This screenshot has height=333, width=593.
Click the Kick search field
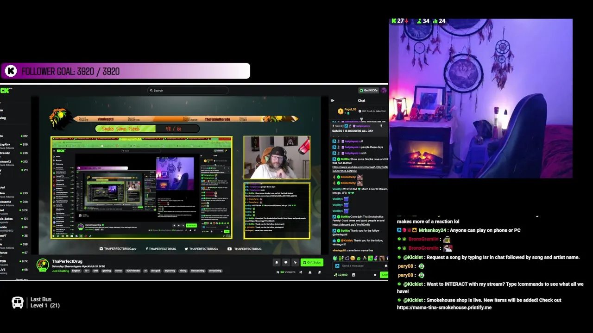coord(188,91)
